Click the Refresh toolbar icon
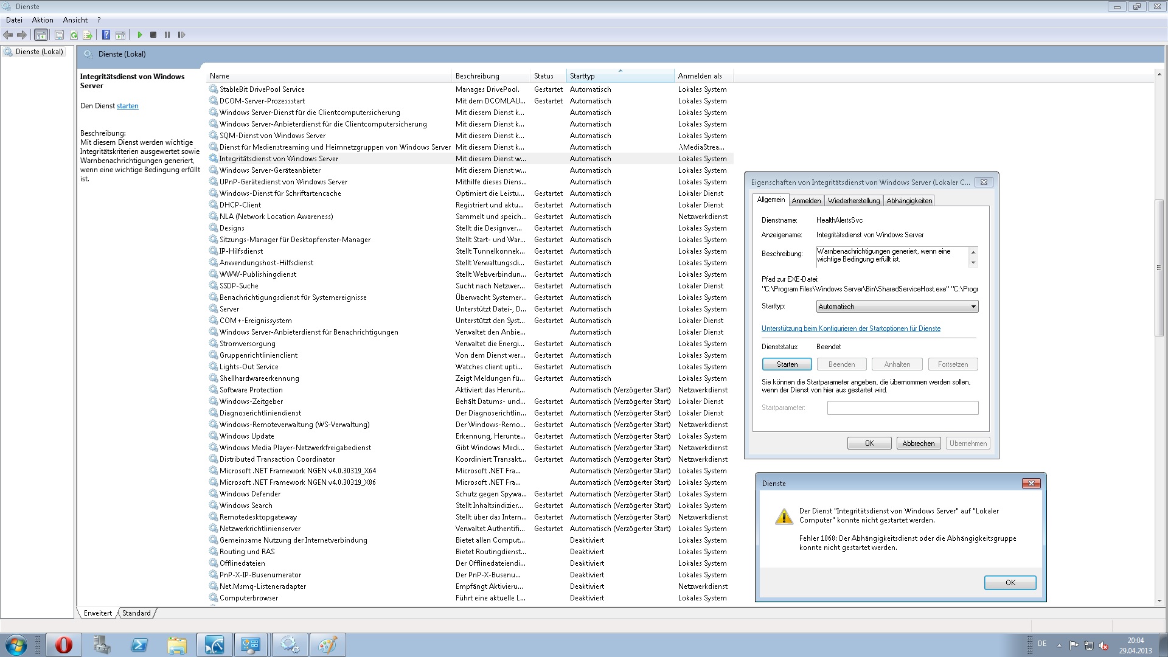 pyautogui.click(x=74, y=35)
